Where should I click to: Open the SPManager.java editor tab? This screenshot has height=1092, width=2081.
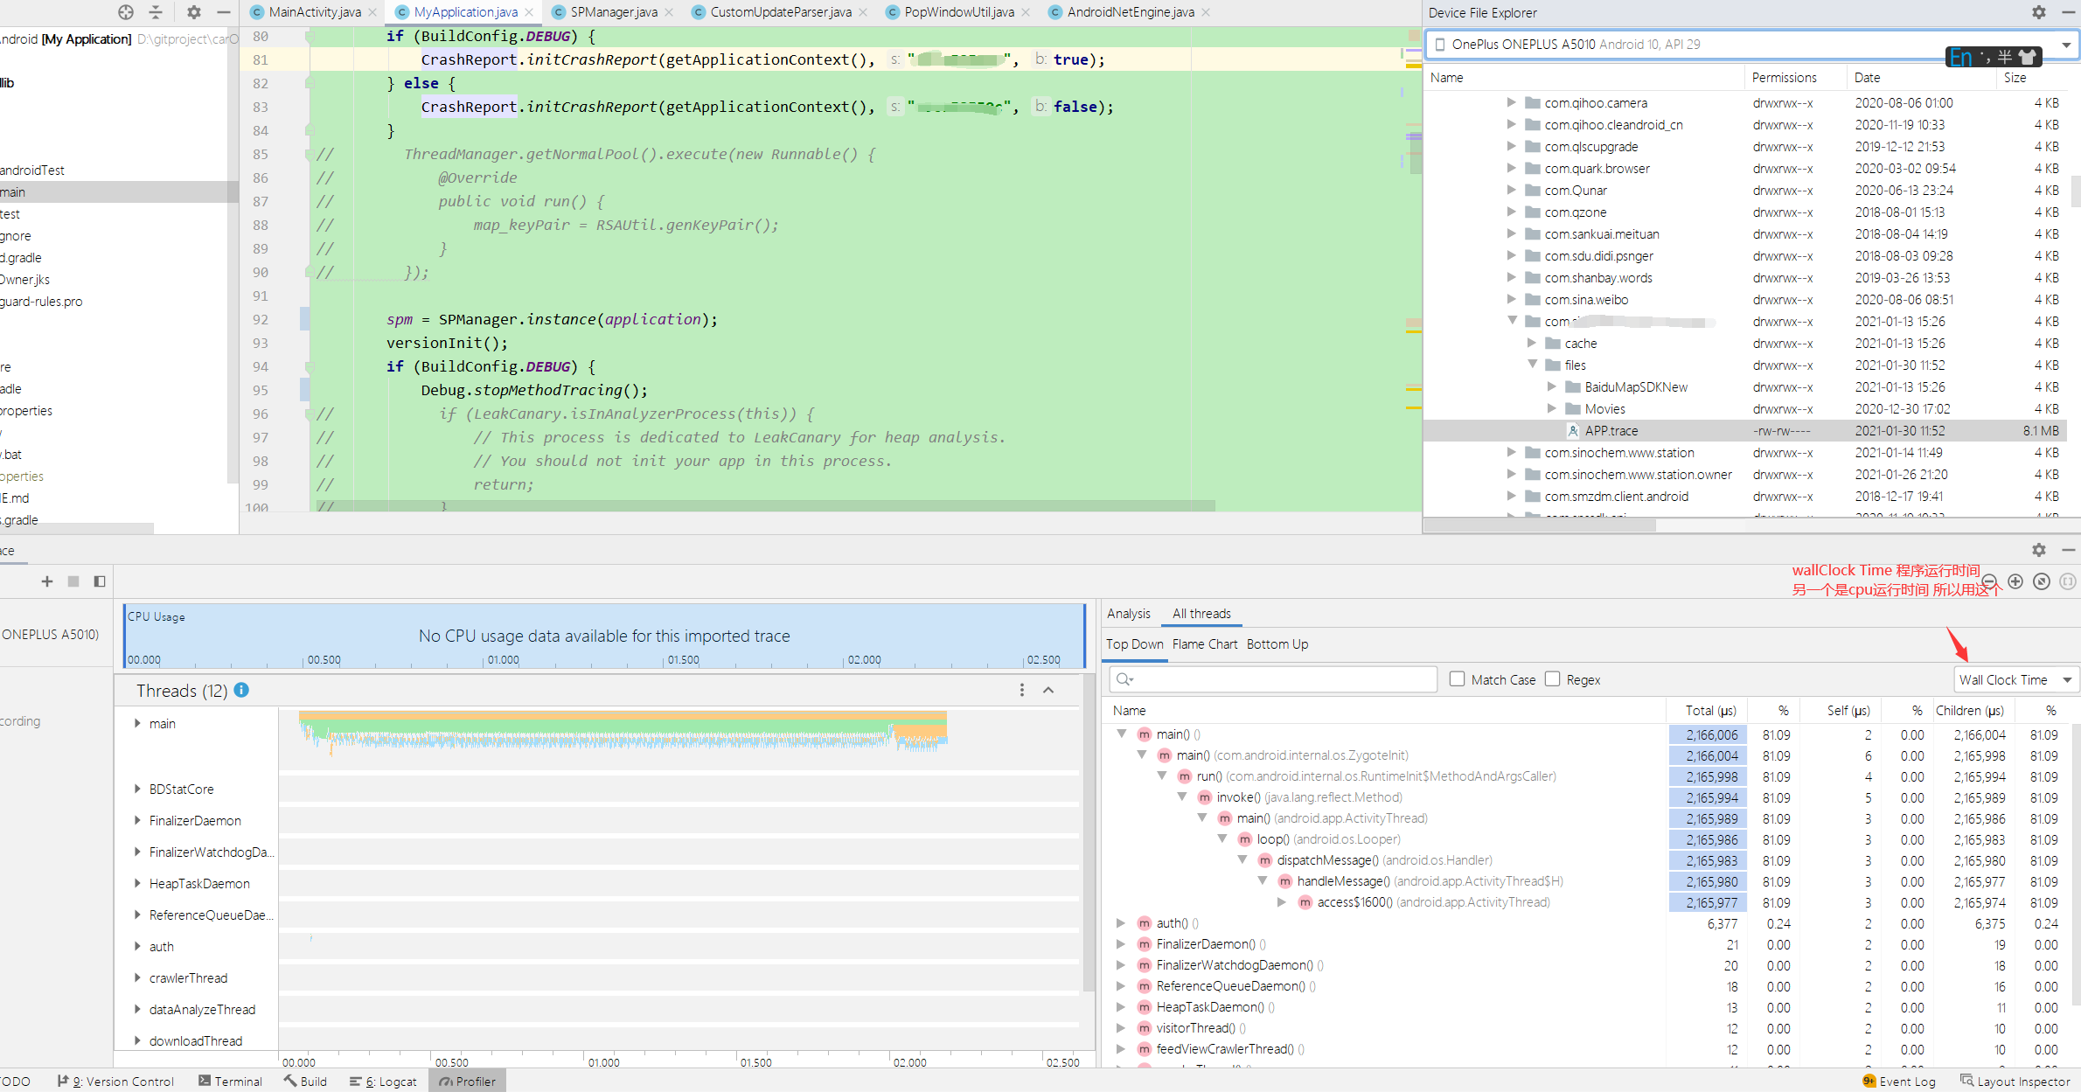click(x=613, y=12)
